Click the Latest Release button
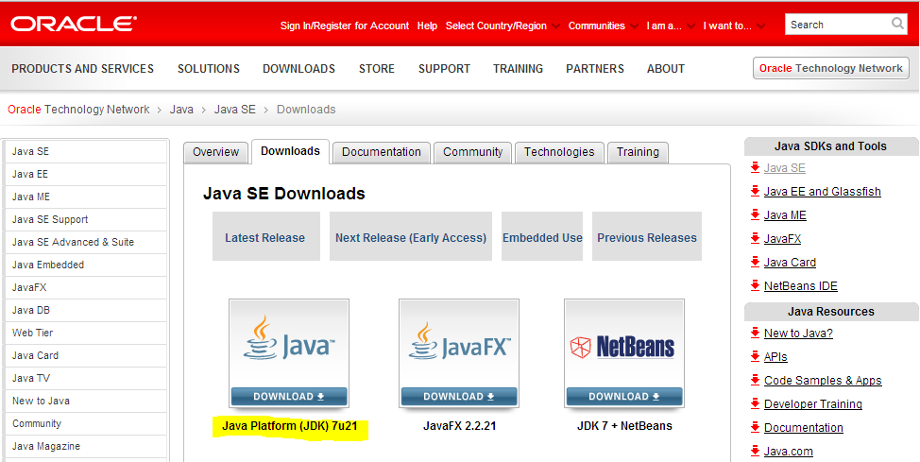 click(x=265, y=236)
